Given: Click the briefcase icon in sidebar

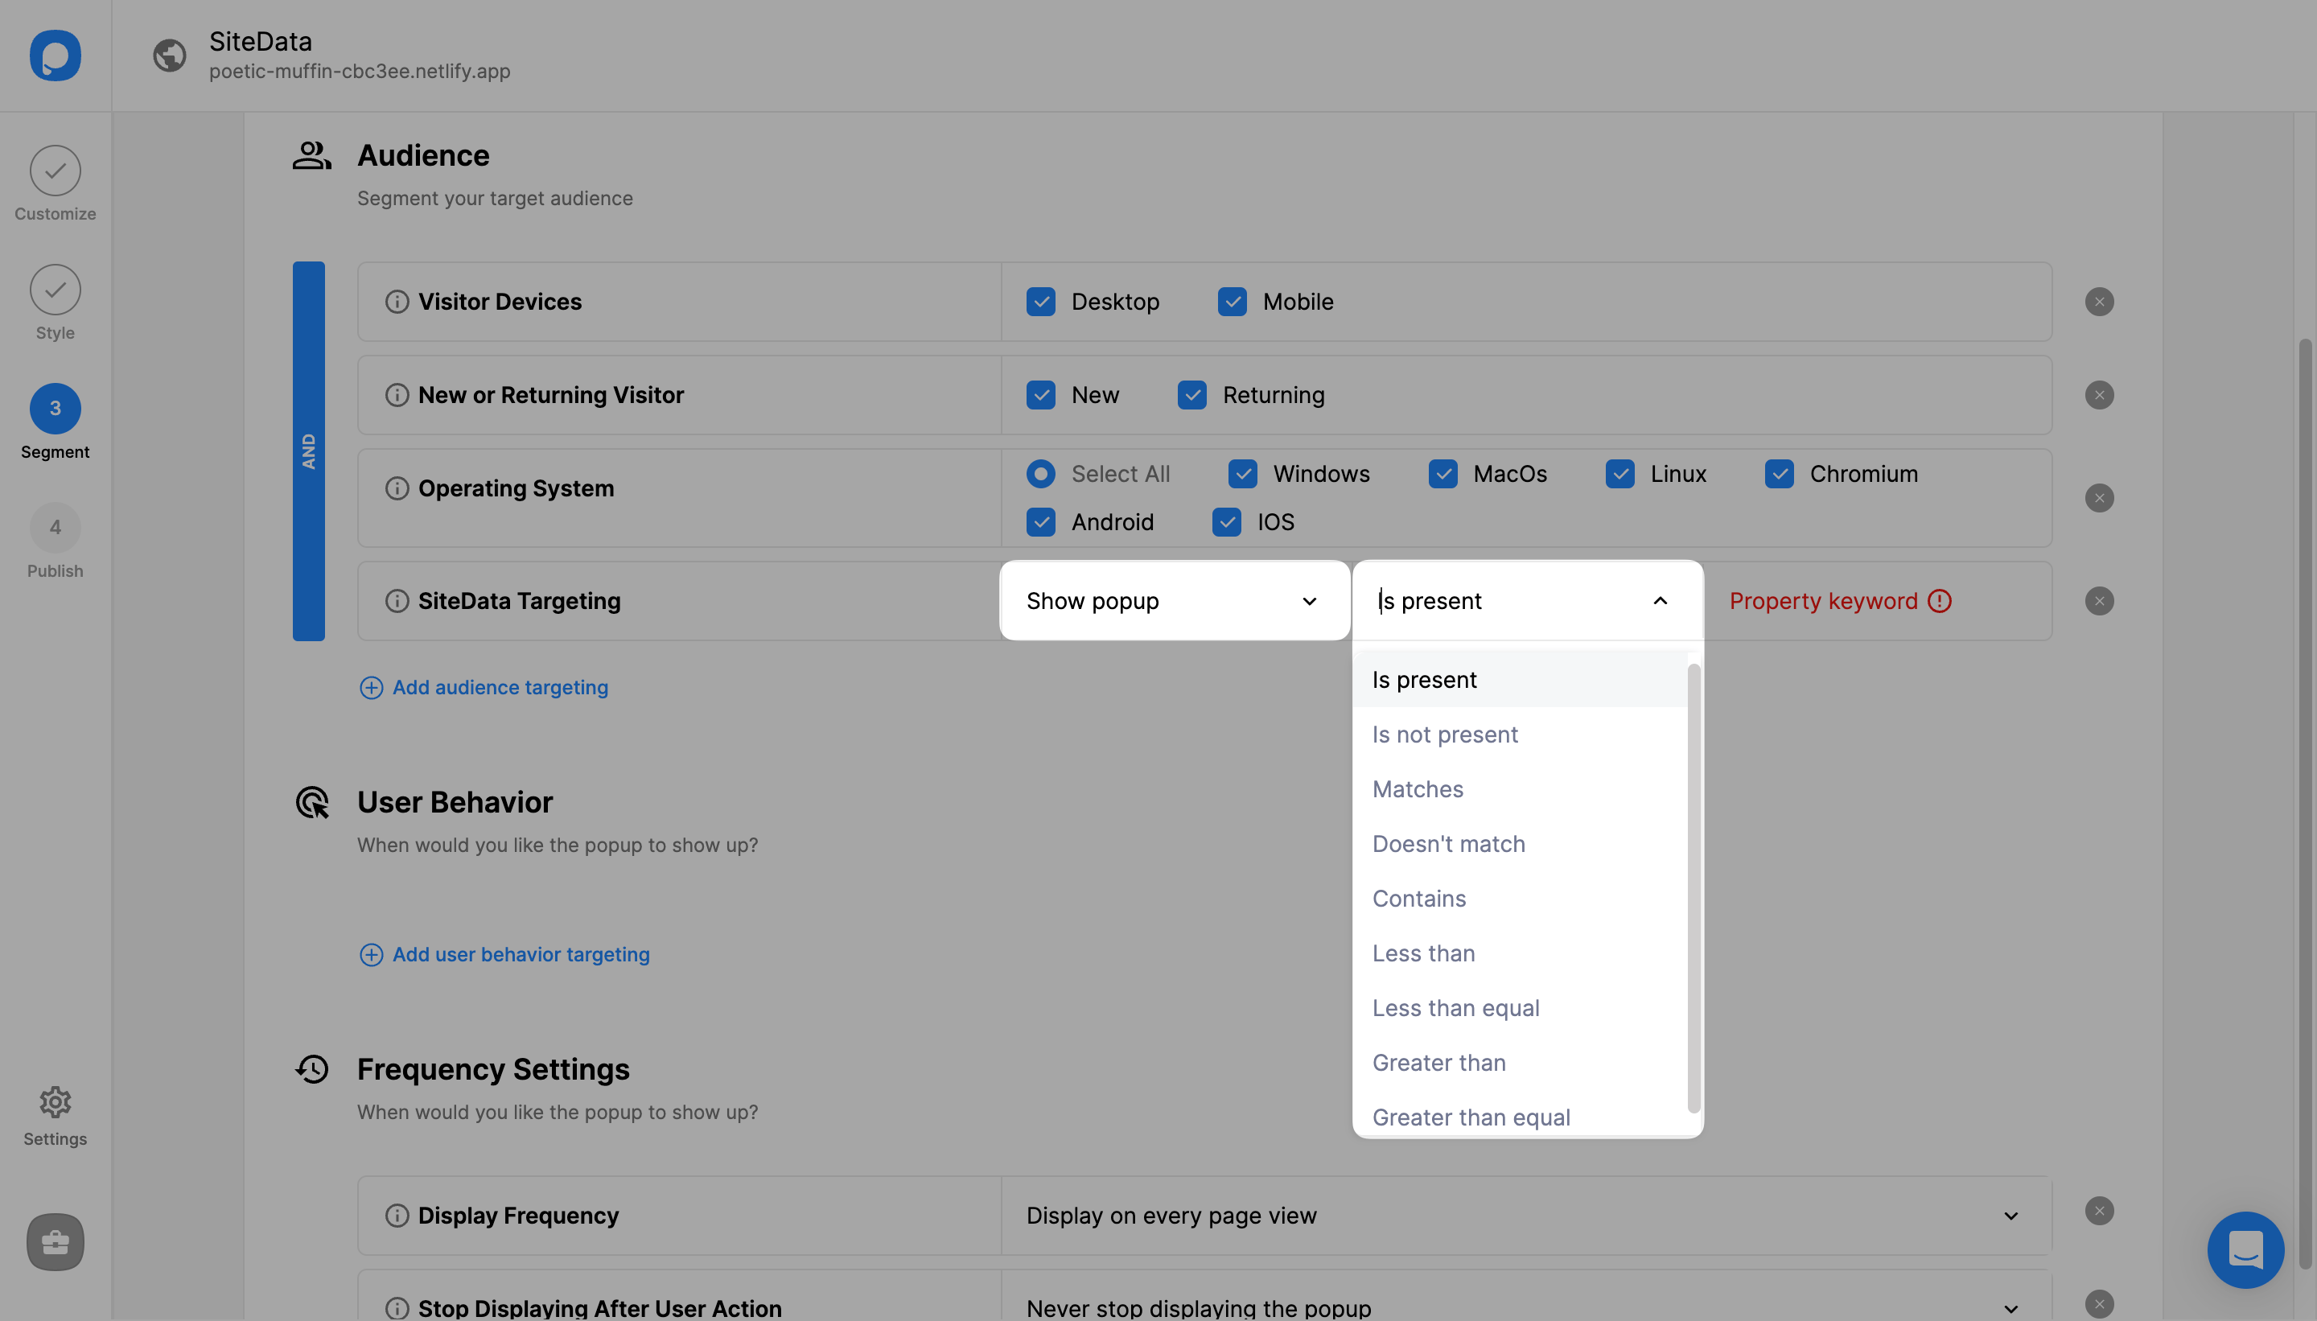Looking at the screenshot, I should pyautogui.click(x=56, y=1241).
